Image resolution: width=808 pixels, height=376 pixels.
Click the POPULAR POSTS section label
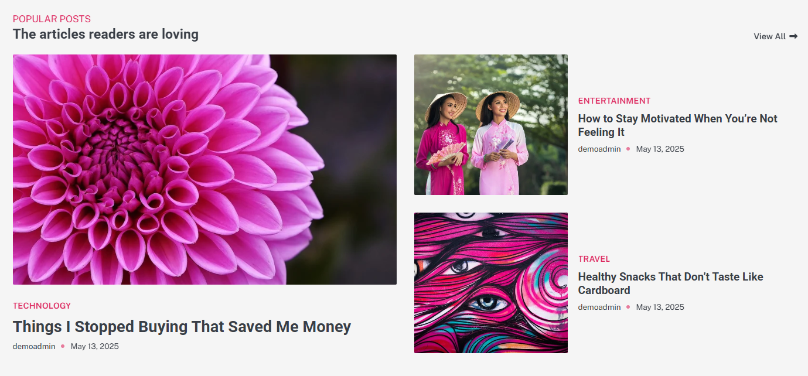pos(52,19)
